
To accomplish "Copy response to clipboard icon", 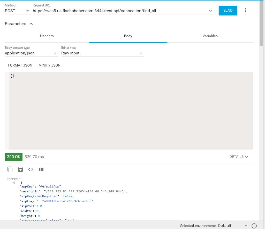I will coord(10,169).
